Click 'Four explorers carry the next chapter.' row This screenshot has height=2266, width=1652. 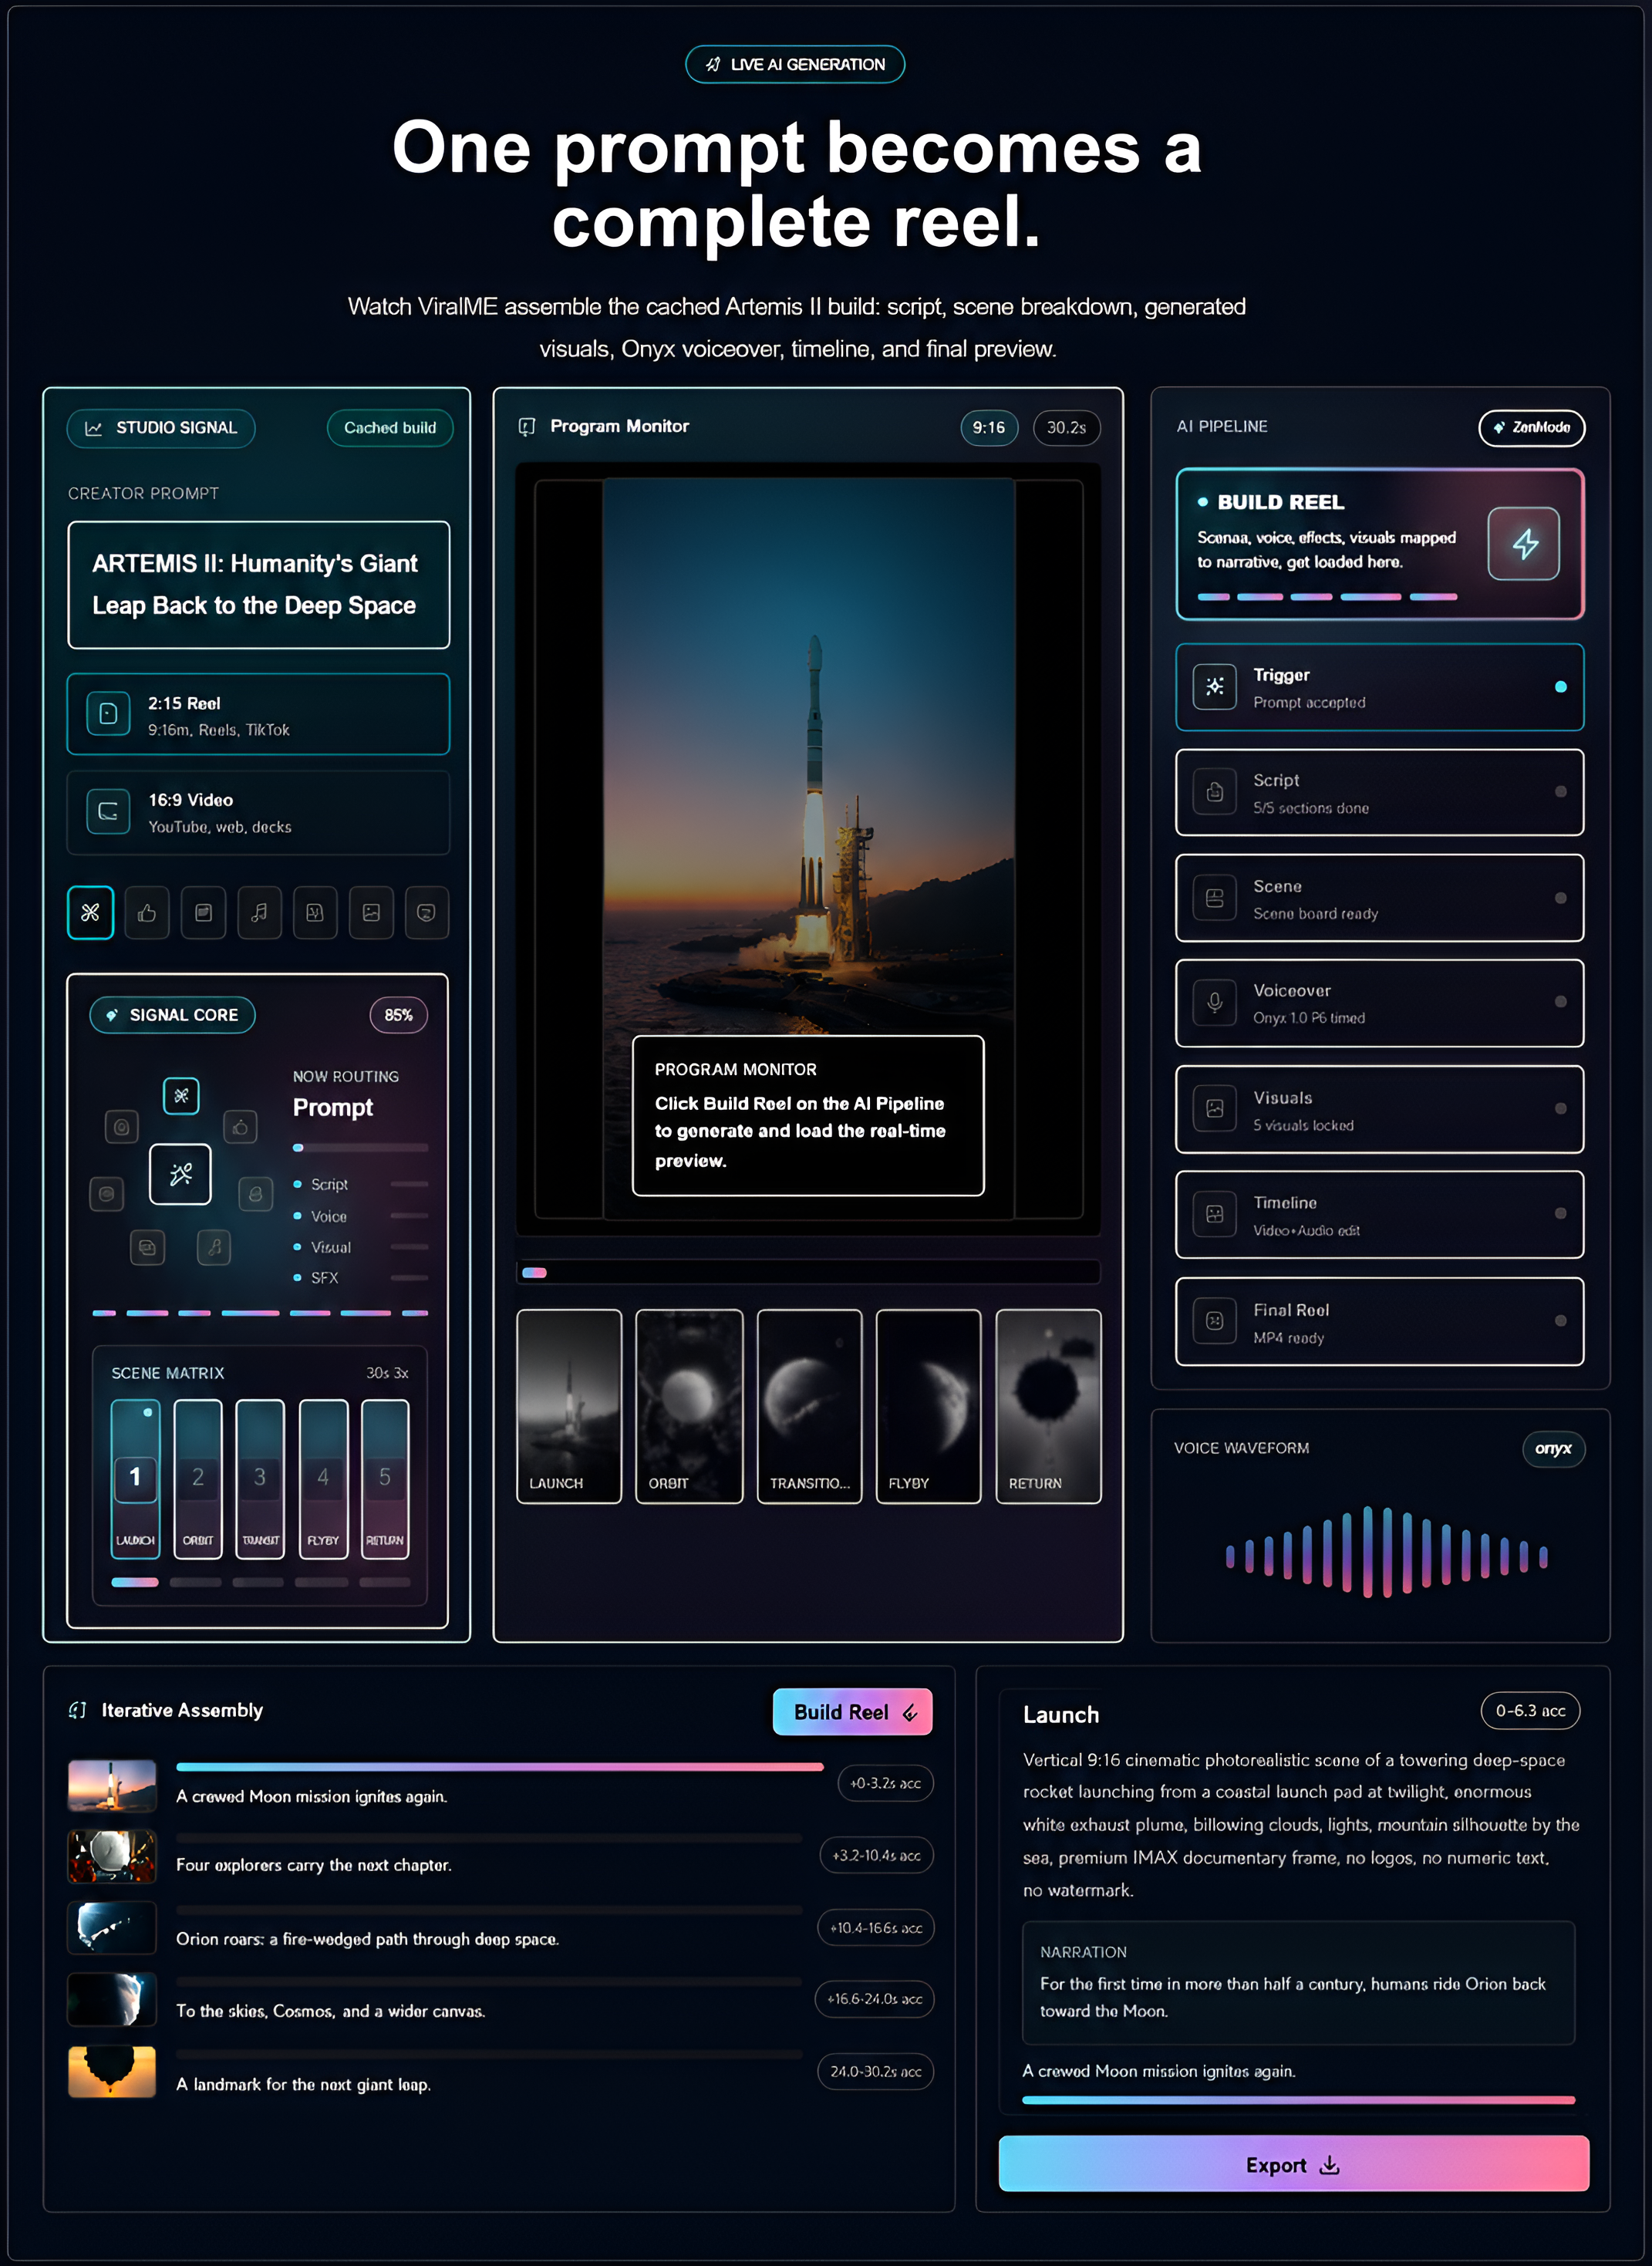(x=500, y=1856)
